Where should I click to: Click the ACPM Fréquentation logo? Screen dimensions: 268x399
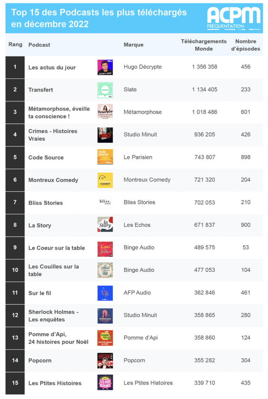[233, 18]
